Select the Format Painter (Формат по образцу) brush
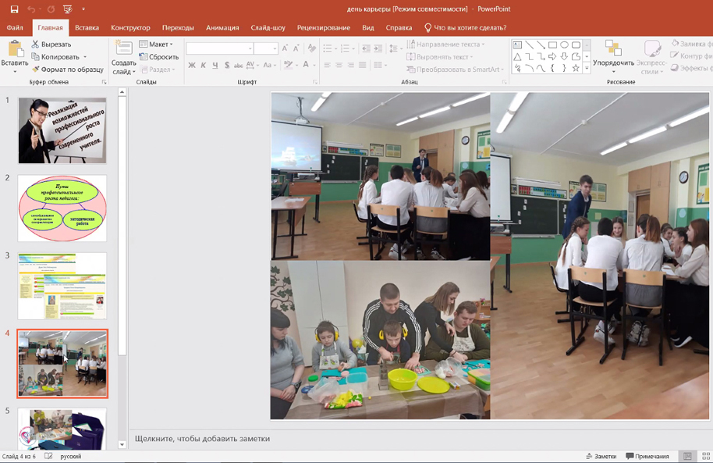 [35, 69]
